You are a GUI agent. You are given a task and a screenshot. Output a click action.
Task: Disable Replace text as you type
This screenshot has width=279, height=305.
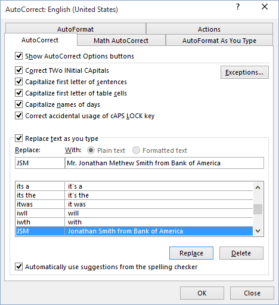(x=19, y=138)
